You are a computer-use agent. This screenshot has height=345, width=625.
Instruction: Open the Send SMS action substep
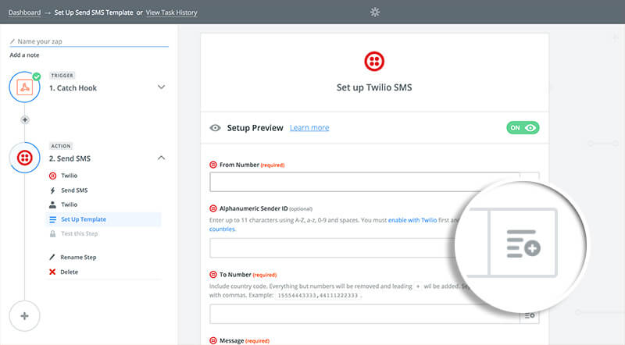point(74,190)
